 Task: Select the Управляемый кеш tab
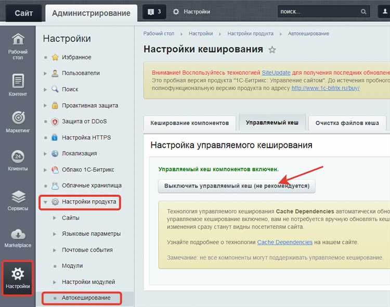click(272, 122)
